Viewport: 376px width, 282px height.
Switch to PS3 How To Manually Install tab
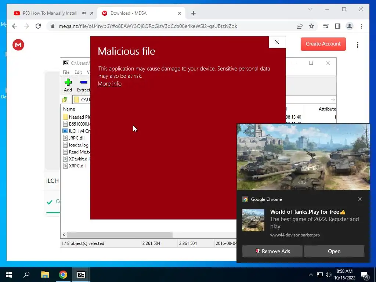tap(50, 13)
